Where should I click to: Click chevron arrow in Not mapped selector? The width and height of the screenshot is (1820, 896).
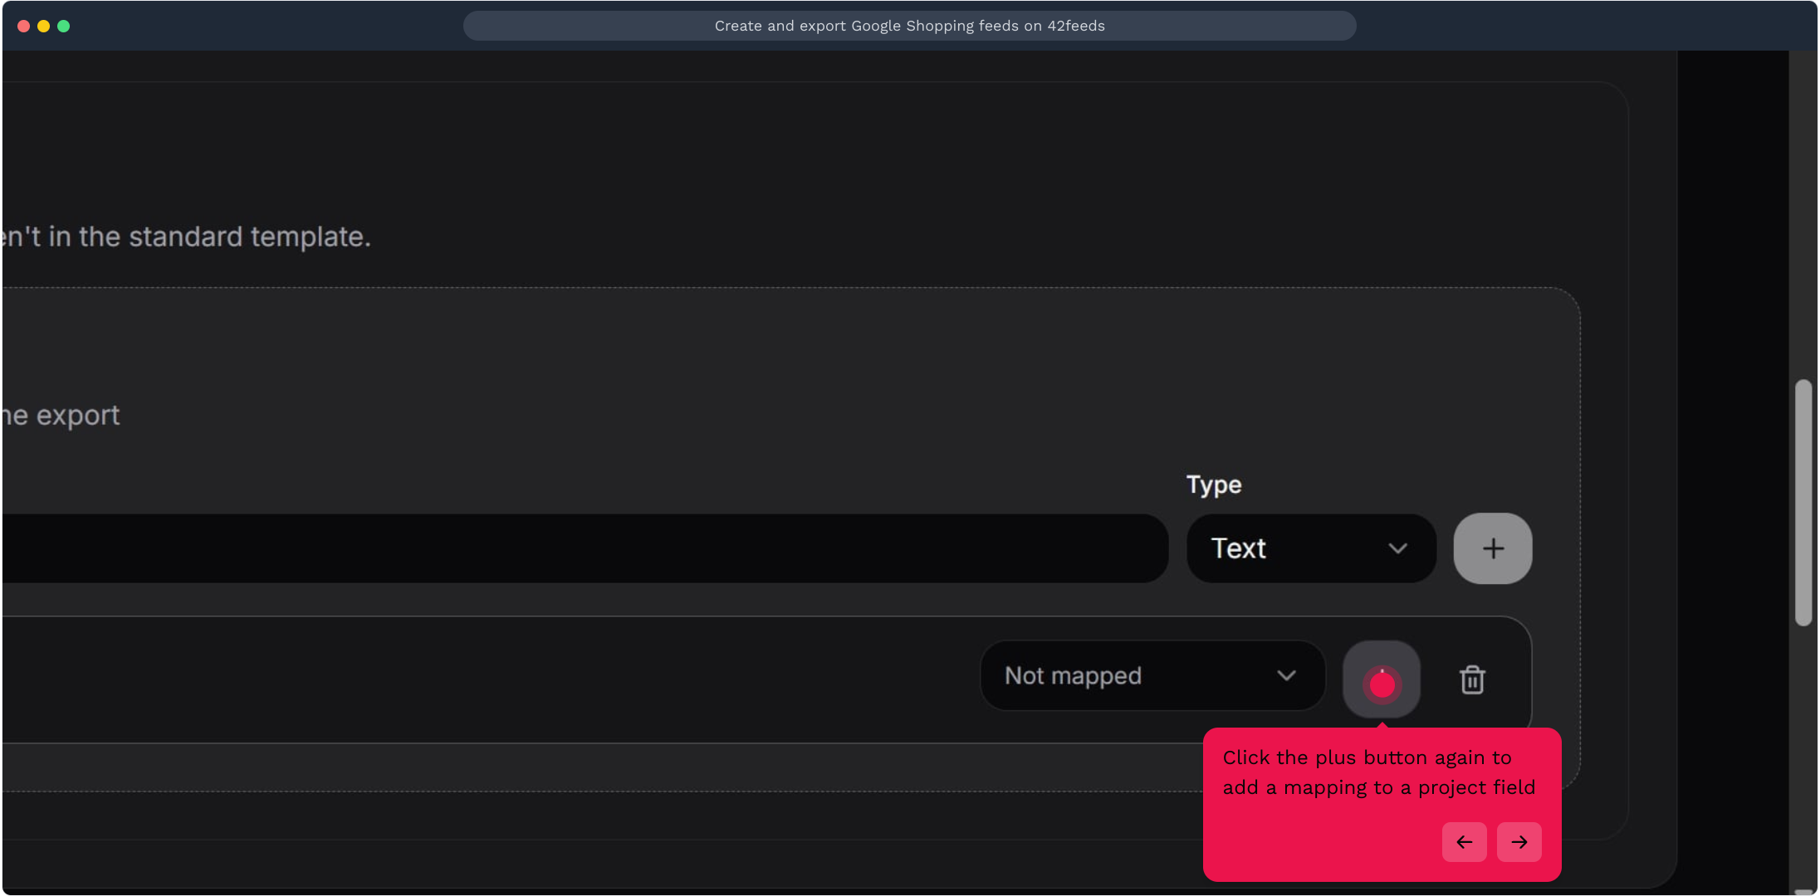click(1286, 675)
